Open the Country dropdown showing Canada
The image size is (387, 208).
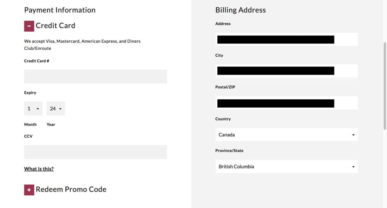click(286, 135)
